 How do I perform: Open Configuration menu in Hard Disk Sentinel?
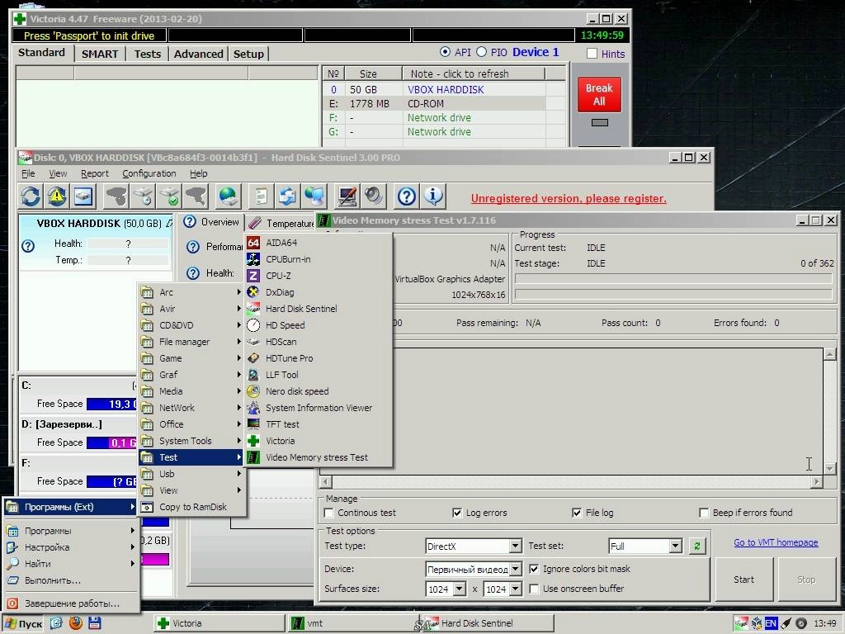pos(149,173)
